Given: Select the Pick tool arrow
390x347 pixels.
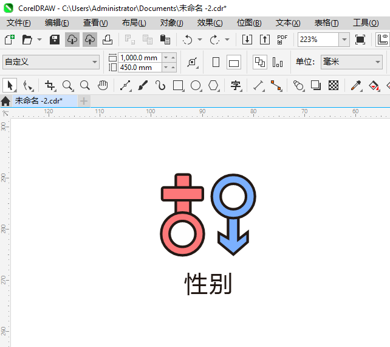Looking at the screenshot, I should 10,85.
